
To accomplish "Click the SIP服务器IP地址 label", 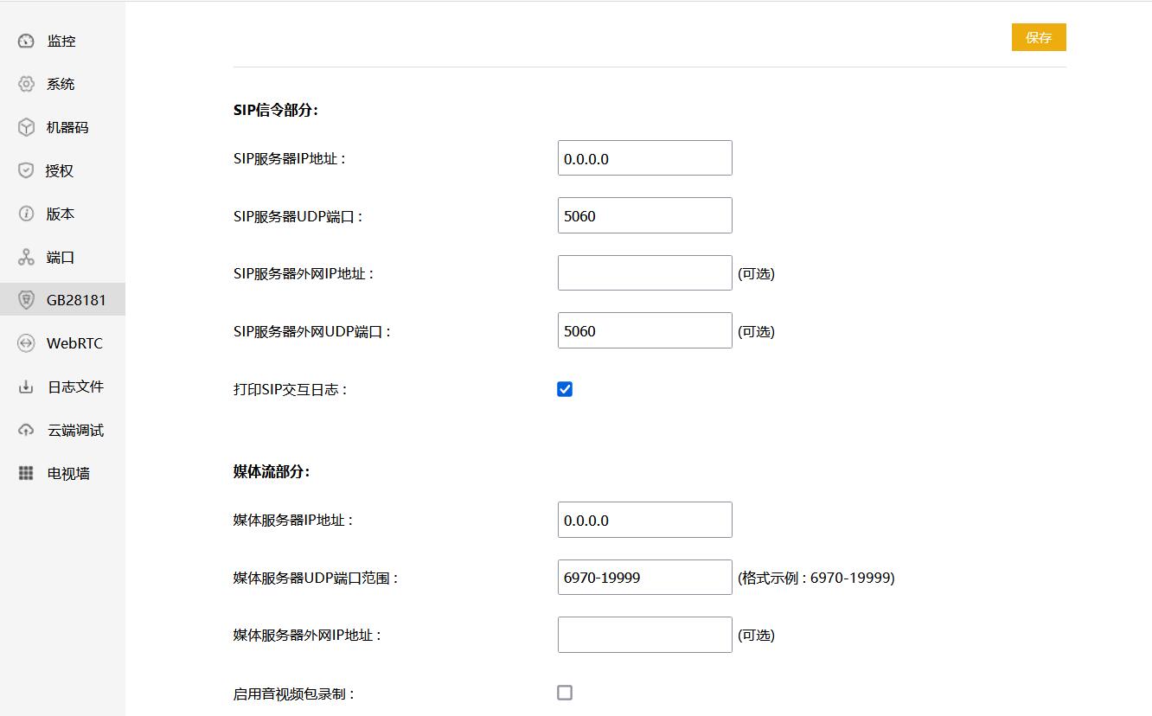I will coord(290,159).
